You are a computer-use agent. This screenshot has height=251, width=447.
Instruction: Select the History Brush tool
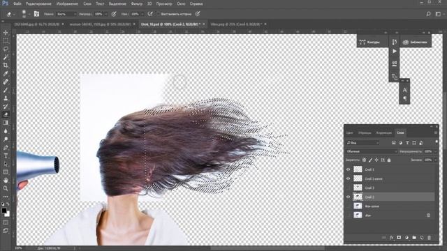[x=6, y=107]
